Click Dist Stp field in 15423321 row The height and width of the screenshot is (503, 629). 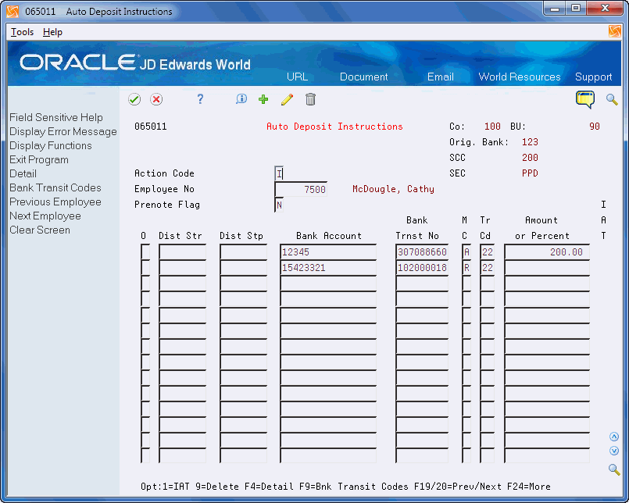click(244, 268)
